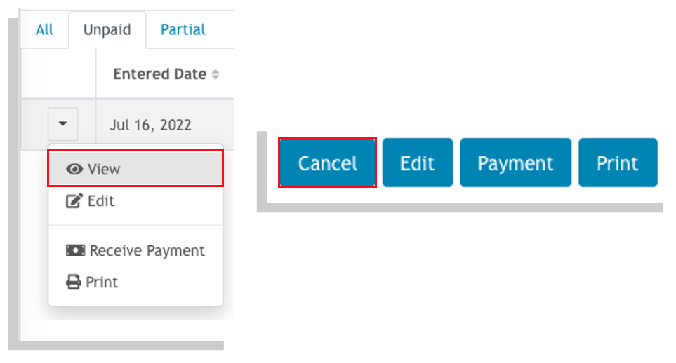The width and height of the screenshot is (676, 363).
Task: Click the Entered Date column header text
Action: tap(159, 74)
